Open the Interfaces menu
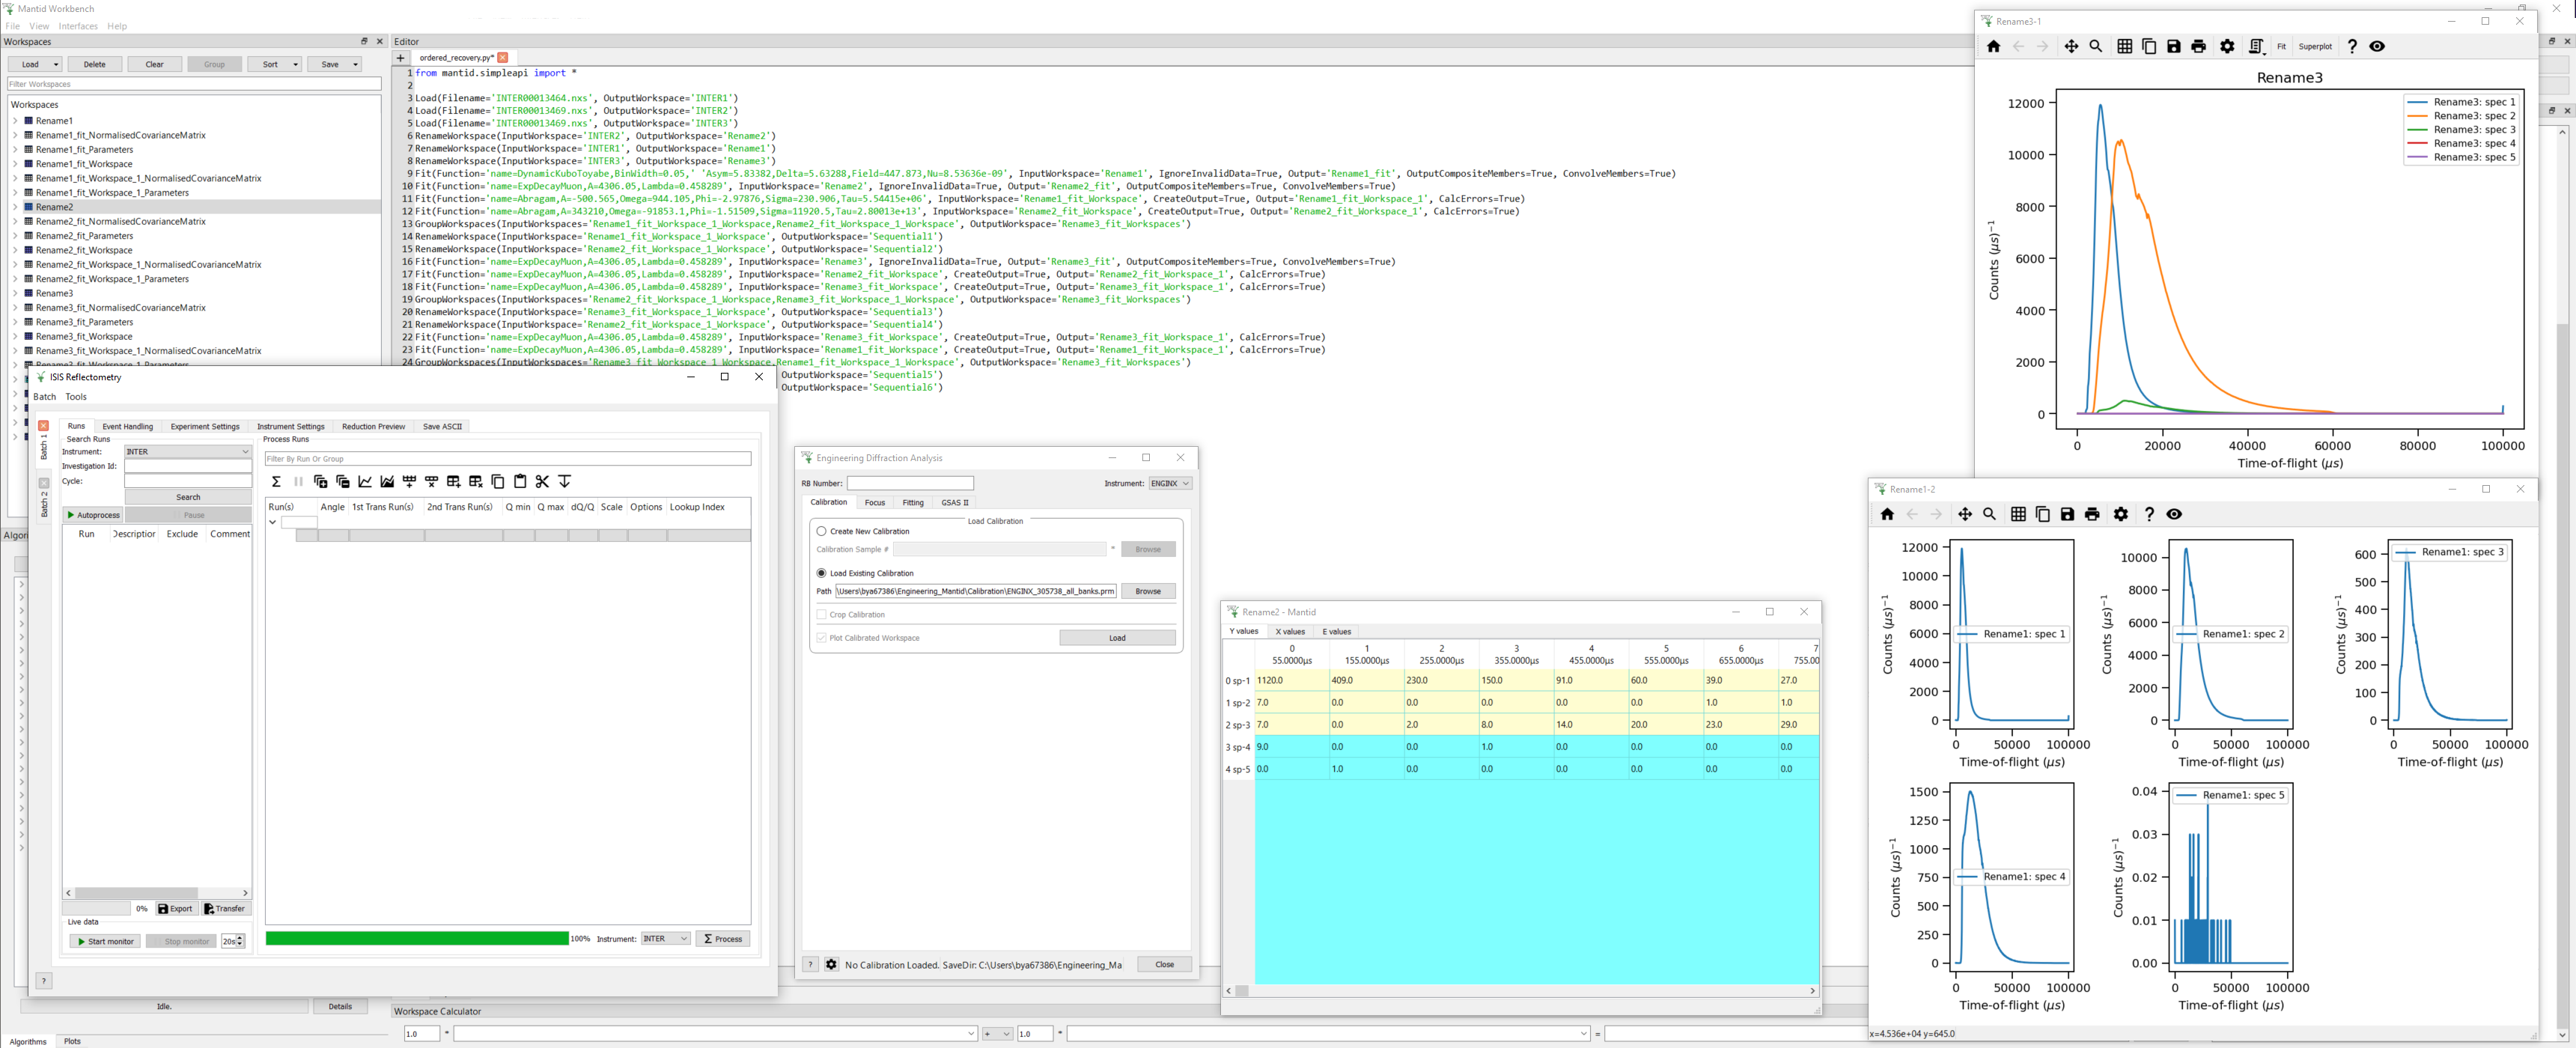2576x1048 pixels. 78,26
